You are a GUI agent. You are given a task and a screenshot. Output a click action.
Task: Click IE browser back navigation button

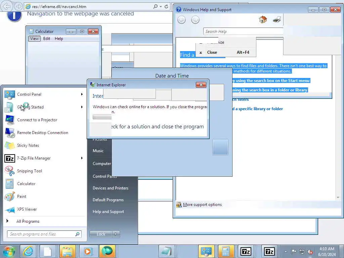coord(7,6)
